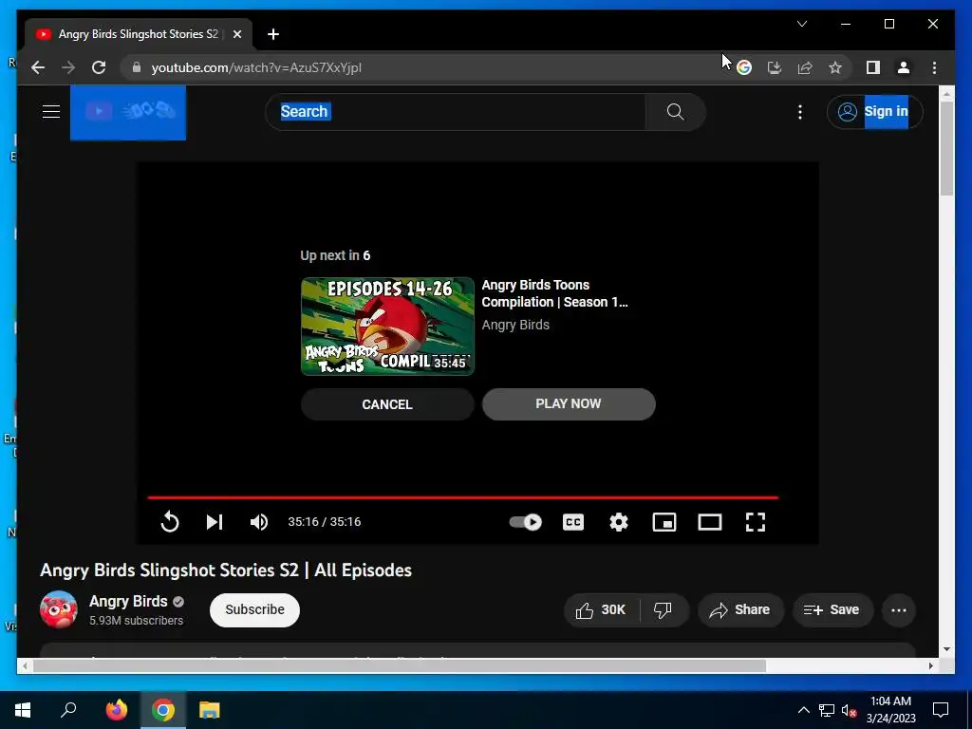View site information lock icon
This screenshot has height=729, width=972.
point(137,67)
